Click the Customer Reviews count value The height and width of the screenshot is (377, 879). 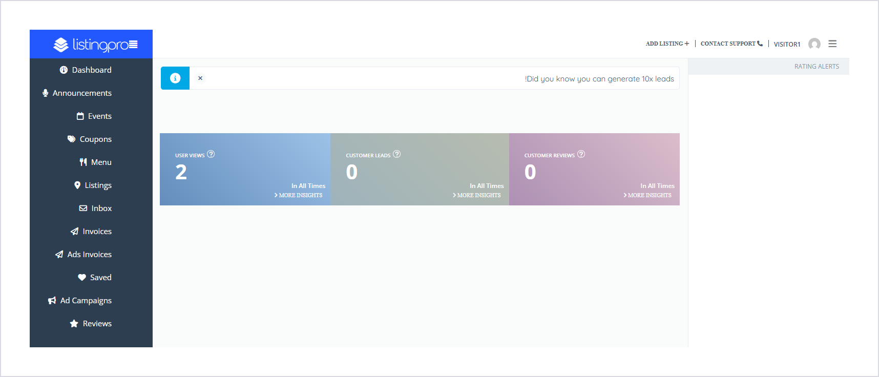(x=530, y=172)
